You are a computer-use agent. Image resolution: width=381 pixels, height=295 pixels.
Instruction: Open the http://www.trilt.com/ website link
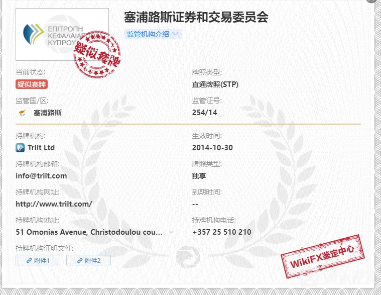[x=54, y=204]
